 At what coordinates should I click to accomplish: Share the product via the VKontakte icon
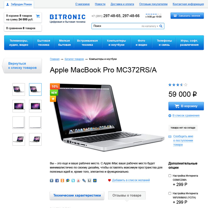(51, 181)
